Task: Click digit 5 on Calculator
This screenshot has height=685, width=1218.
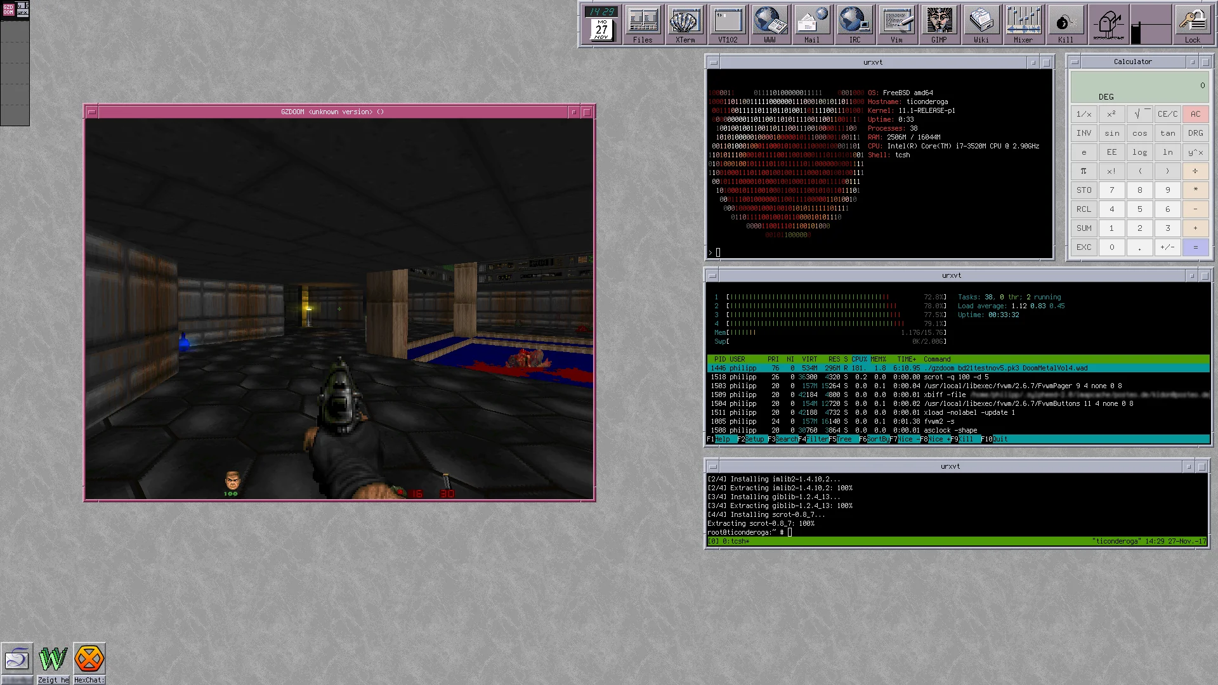Action: click(x=1139, y=209)
